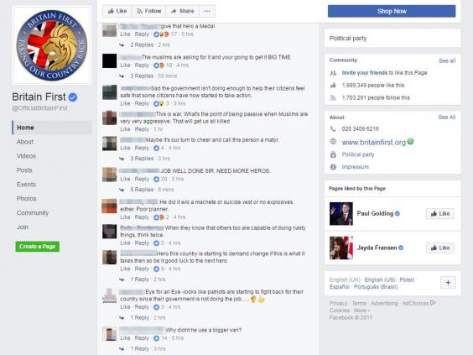The width and height of the screenshot is (473, 355).
Task: Click the thumbs-up Like page button
Action: [117, 11]
